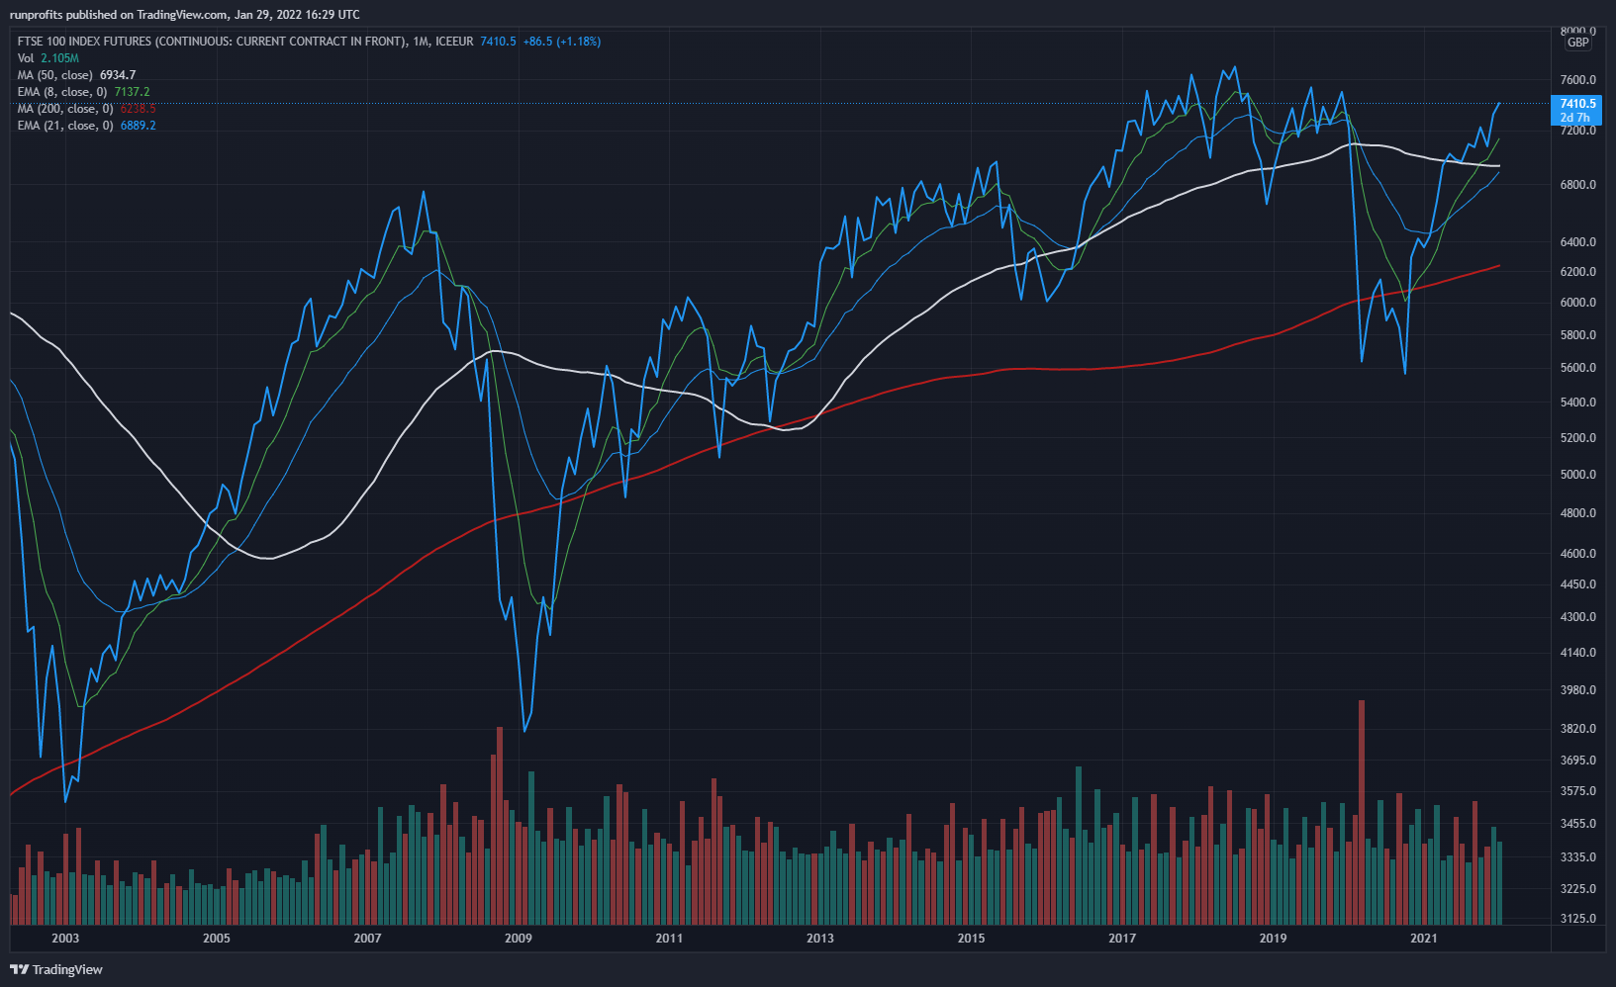This screenshot has width=1616, height=987.
Task: Click the 7600.0 level on price axis
Action: click(1577, 80)
